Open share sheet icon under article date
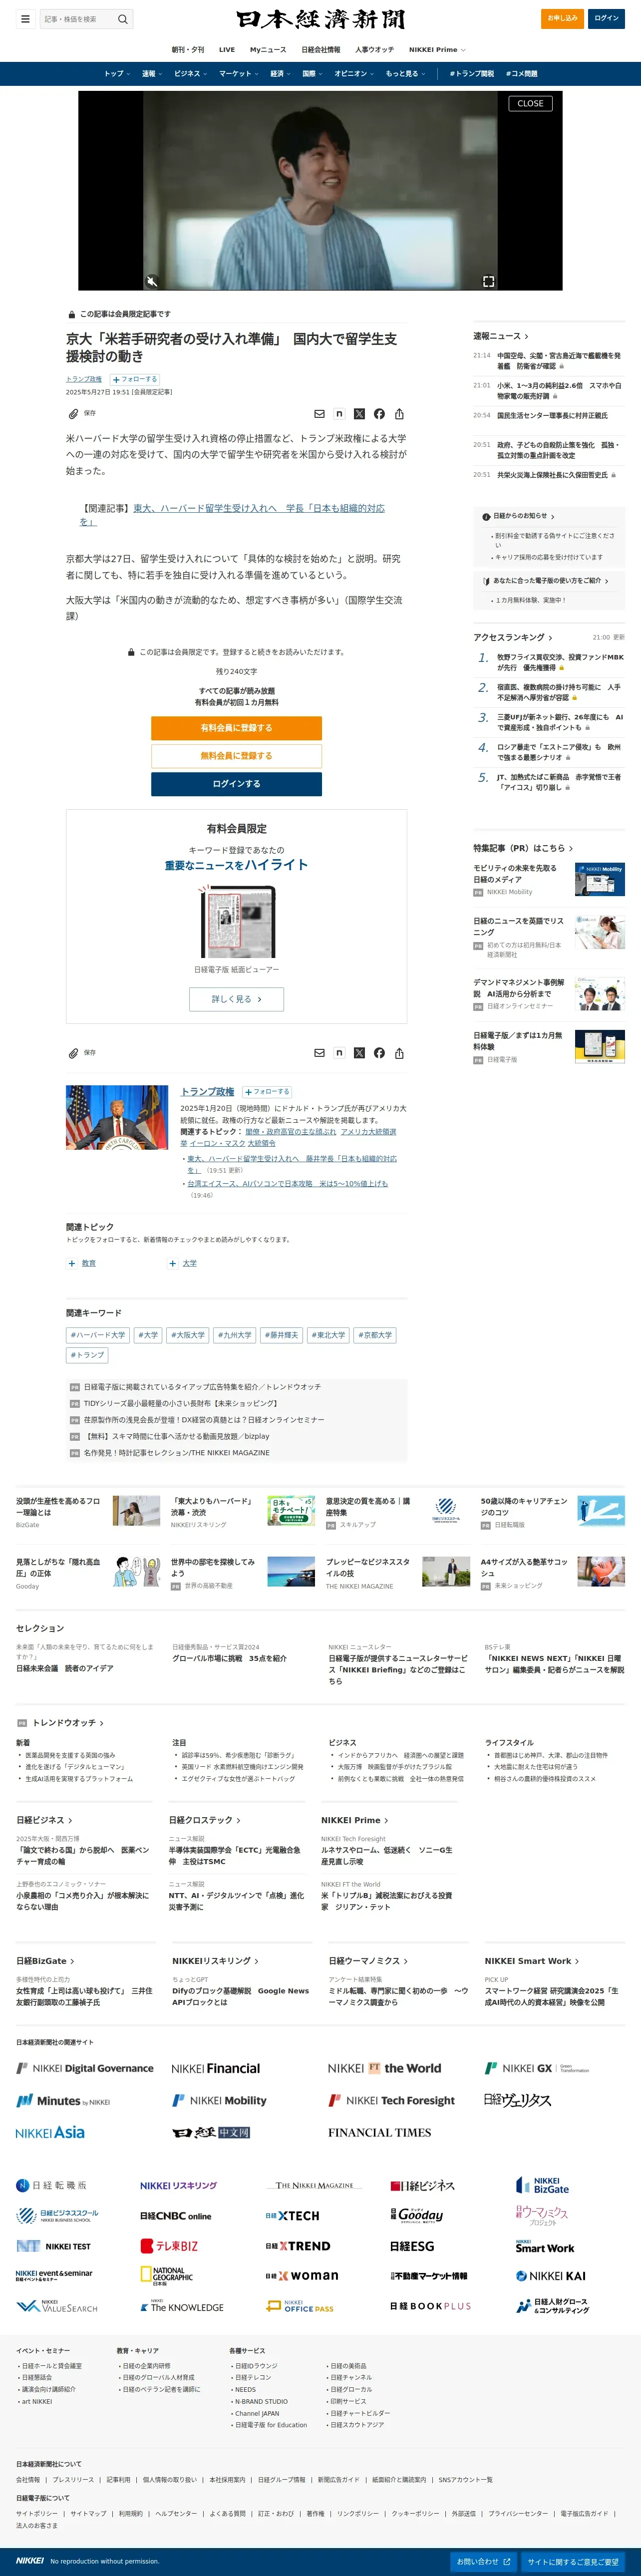Screen dimensions: 641x2576 pyautogui.click(x=399, y=413)
